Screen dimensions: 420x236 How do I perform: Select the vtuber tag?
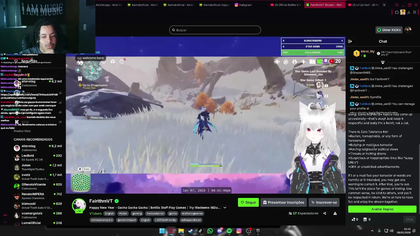pyautogui.click(x=123, y=213)
